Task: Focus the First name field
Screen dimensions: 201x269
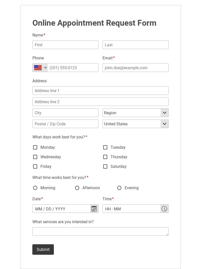Action: click(65, 45)
